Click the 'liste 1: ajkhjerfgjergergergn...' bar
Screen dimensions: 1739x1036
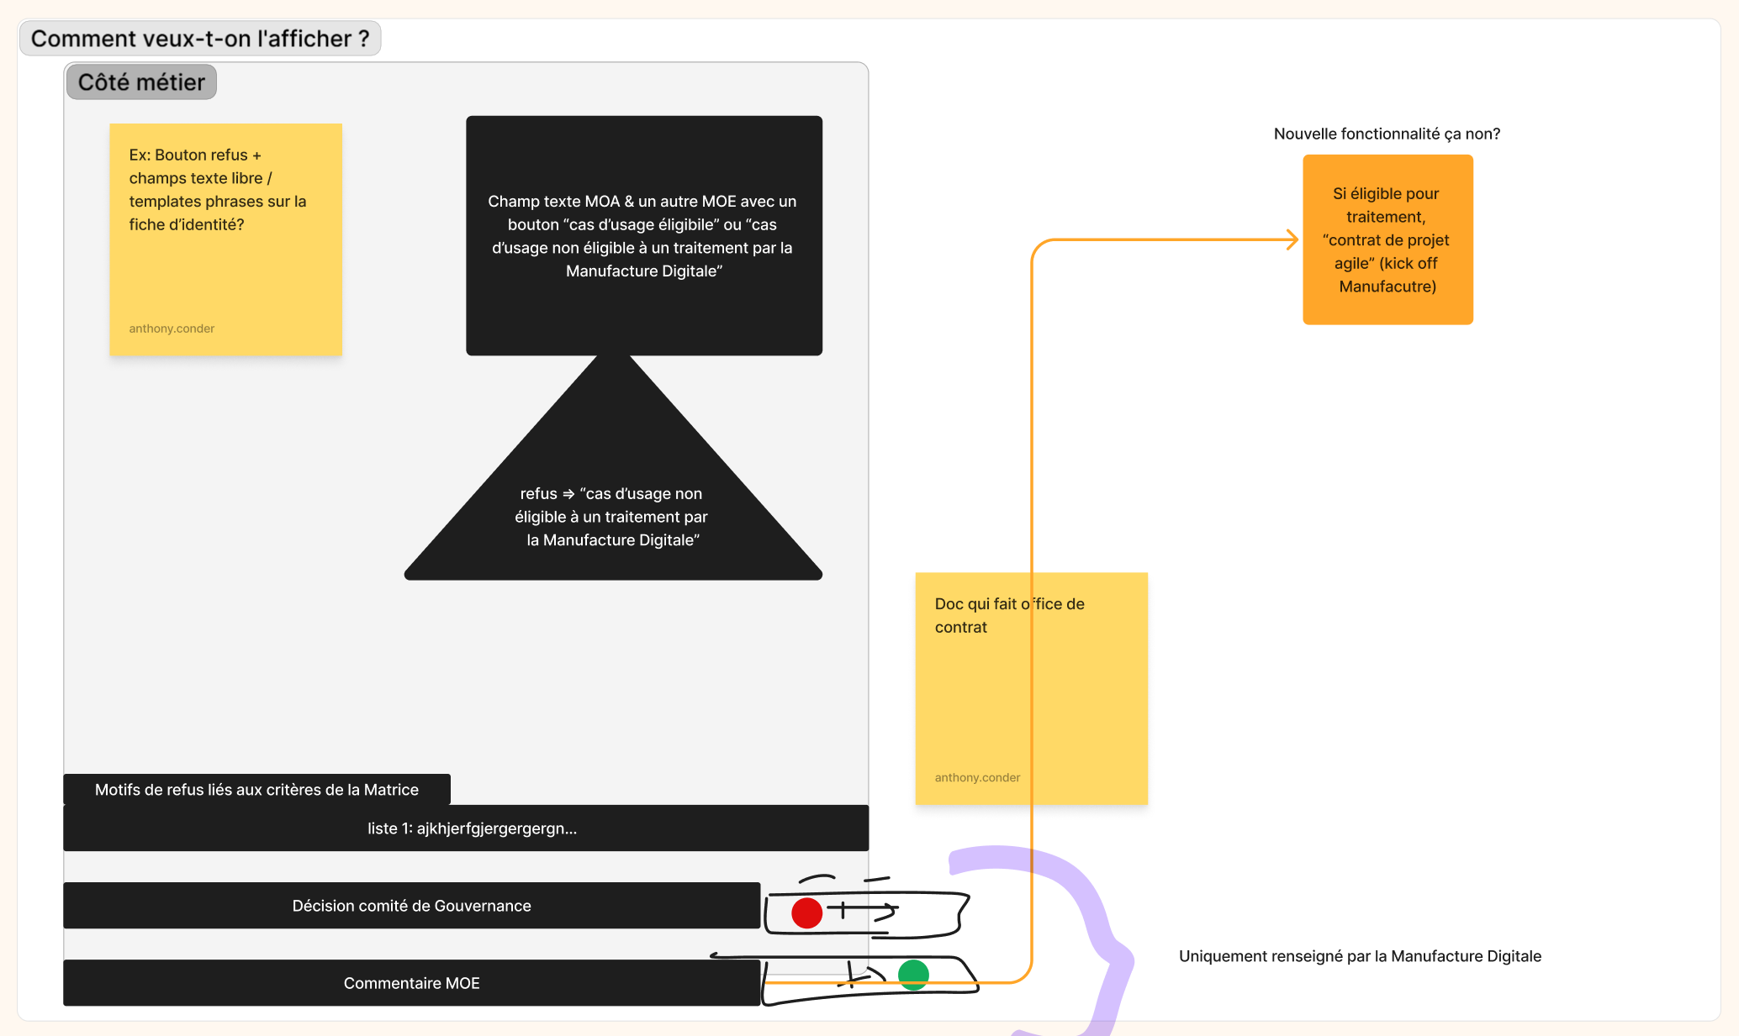point(467,828)
